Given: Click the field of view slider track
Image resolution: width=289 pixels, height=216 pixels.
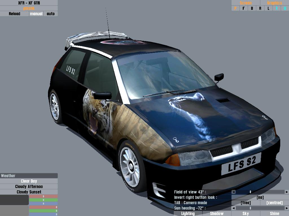Looking at the screenshot, I should pos(260,192).
